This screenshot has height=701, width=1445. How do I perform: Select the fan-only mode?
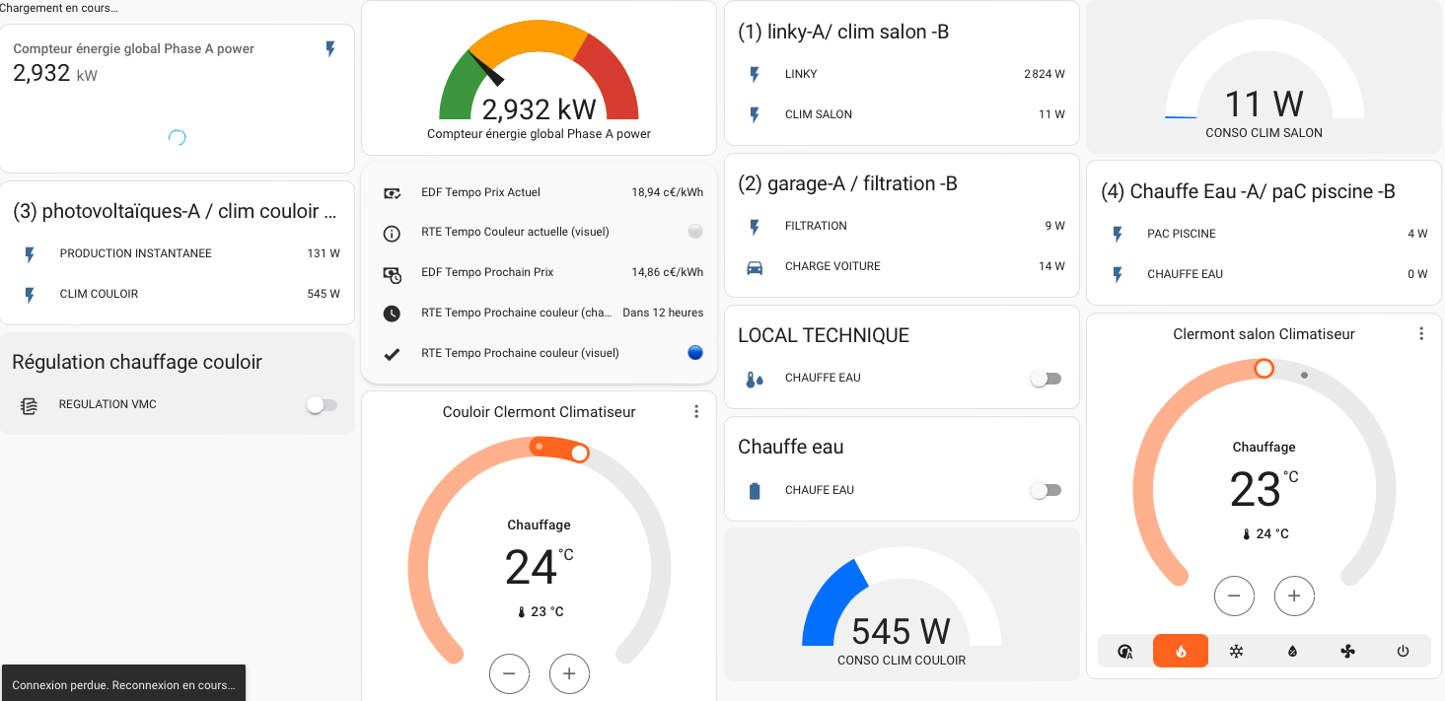click(x=1347, y=651)
